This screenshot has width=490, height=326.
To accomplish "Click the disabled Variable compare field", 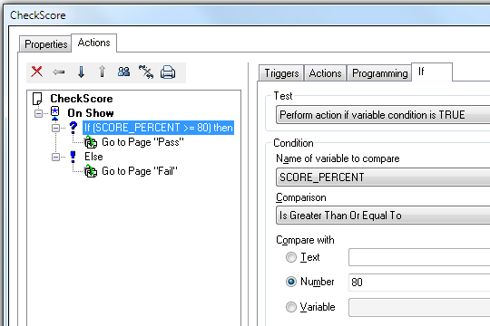I will tap(419, 307).
